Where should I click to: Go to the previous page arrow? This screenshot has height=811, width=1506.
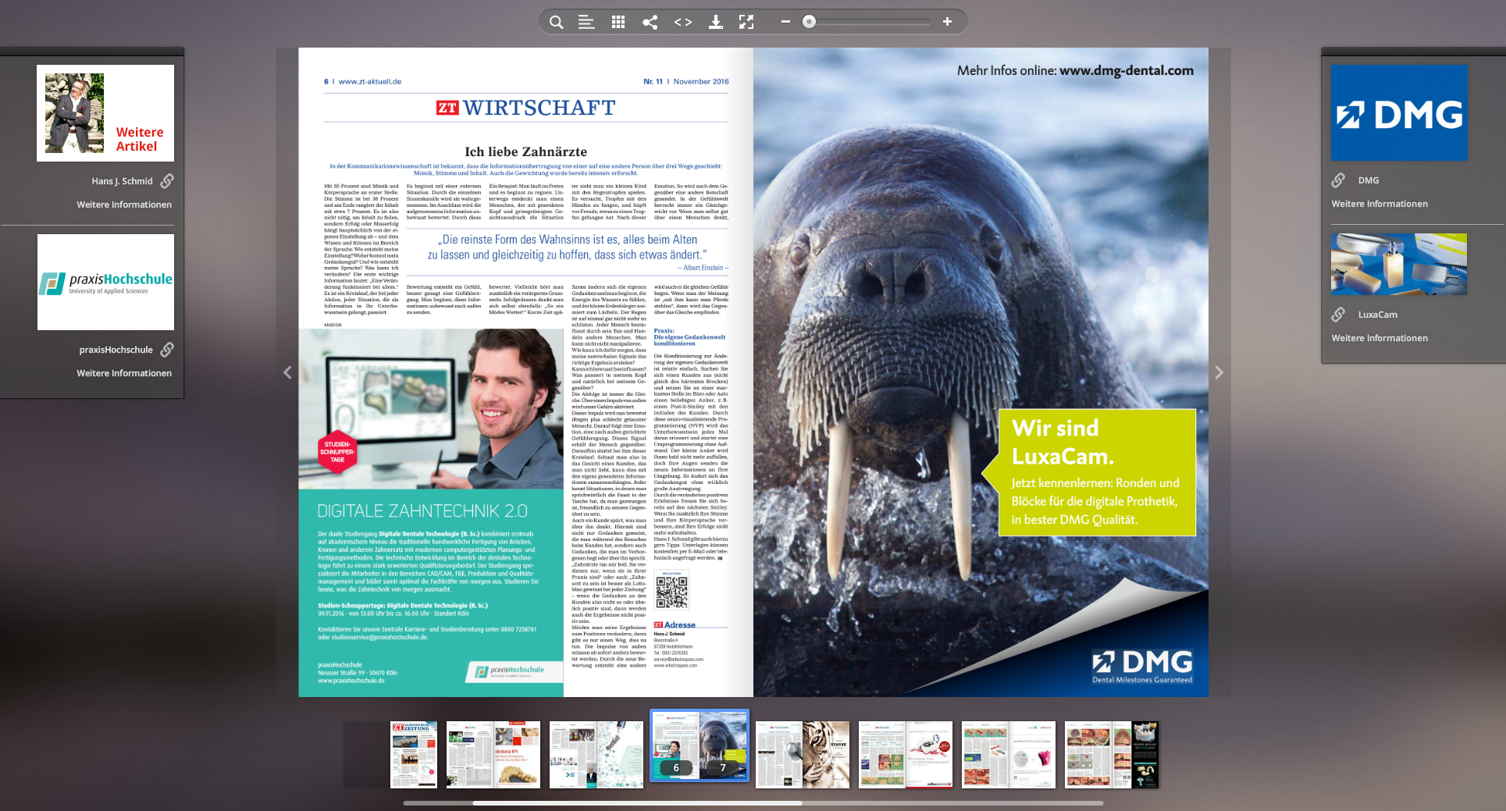click(x=287, y=372)
